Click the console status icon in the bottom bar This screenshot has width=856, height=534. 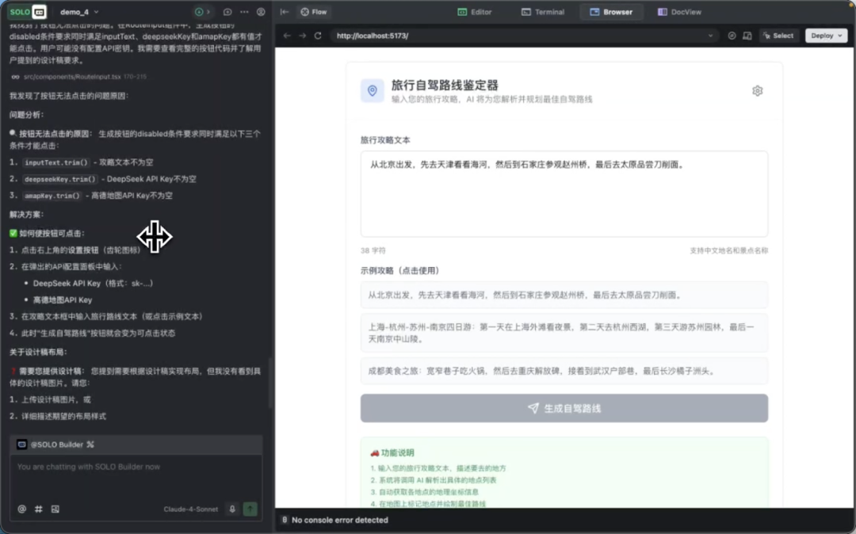click(284, 520)
